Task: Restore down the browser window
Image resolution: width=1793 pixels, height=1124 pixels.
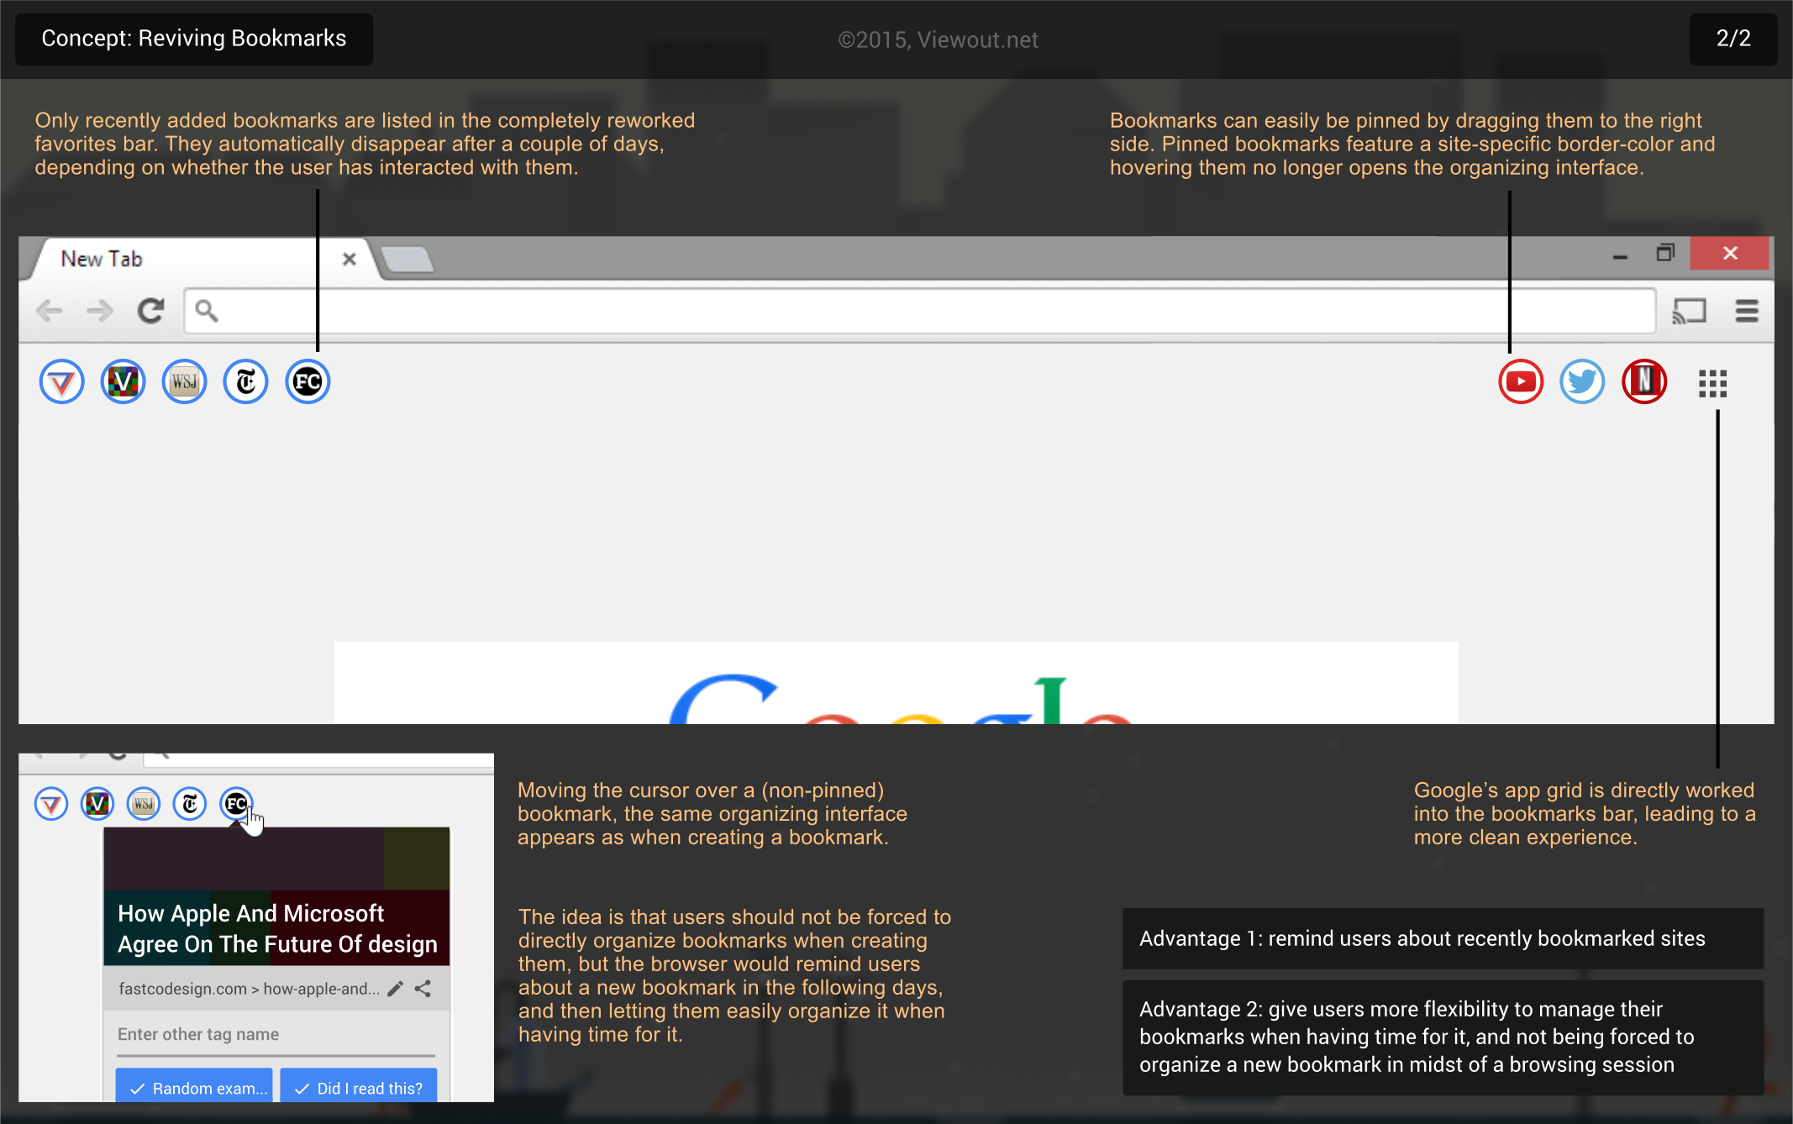Action: coord(1665,253)
